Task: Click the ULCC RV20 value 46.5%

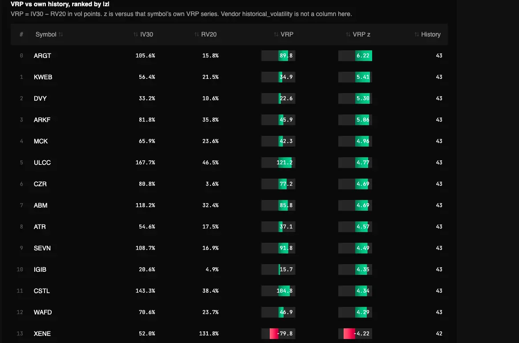Action: pyautogui.click(x=210, y=163)
